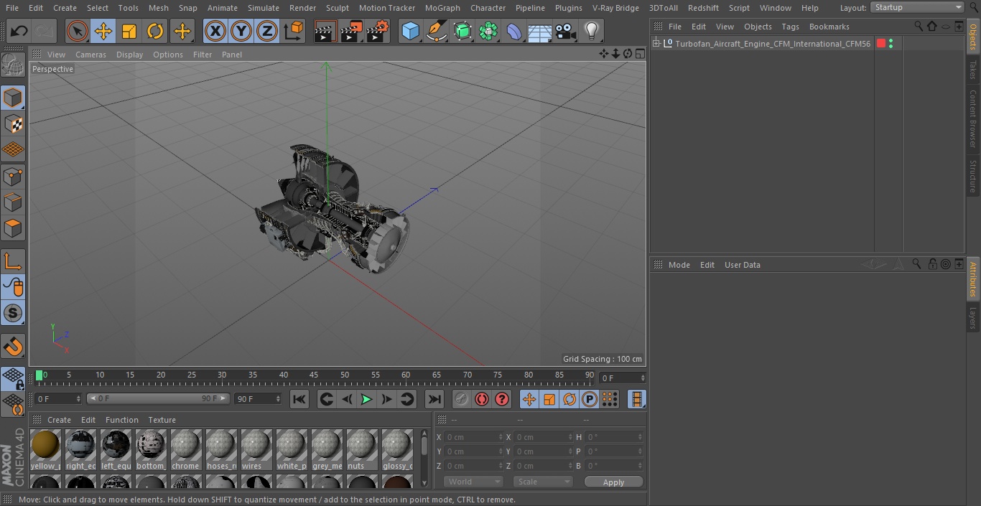Open the Bend deformer icon
981x506 pixels.
(514, 31)
